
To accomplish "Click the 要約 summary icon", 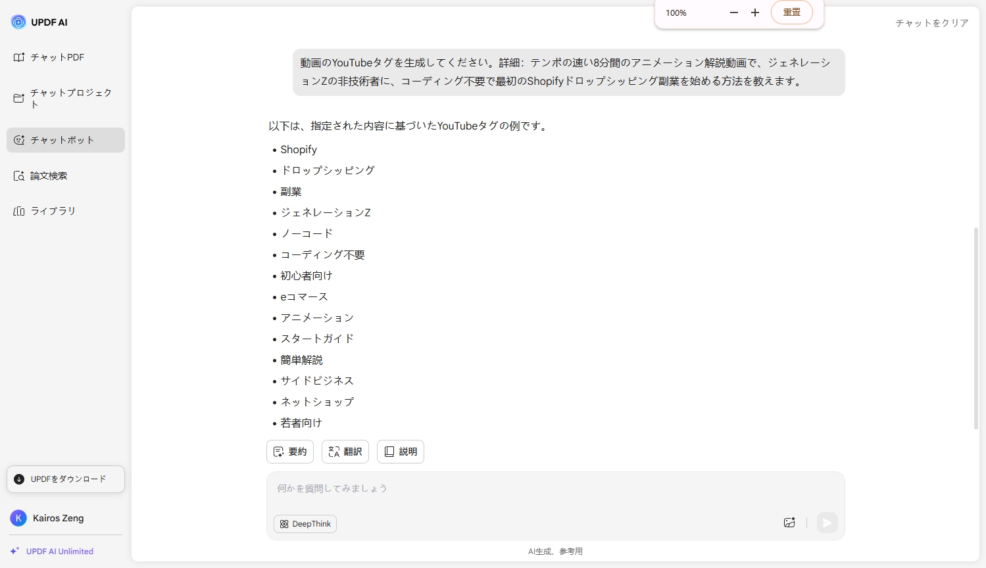I will [279, 452].
